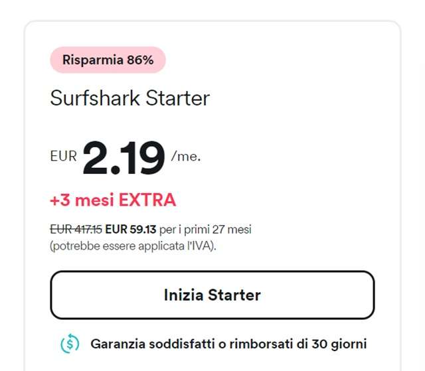Click the bold EUR 59.13 total
Image resolution: width=425 pixels, height=371 pixels.
tap(130, 230)
